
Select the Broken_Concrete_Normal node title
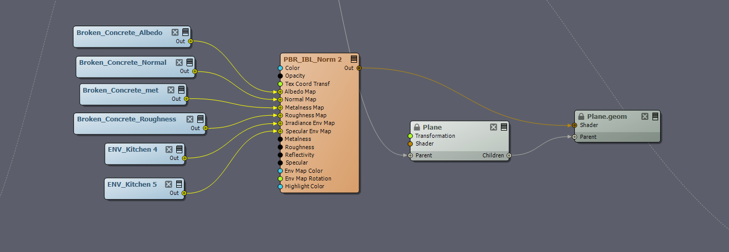pos(123,62)
